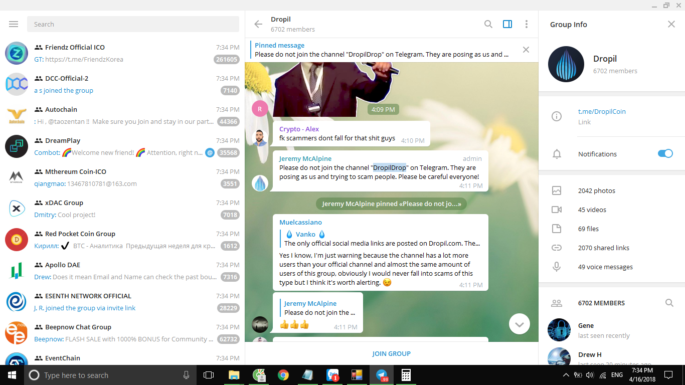Image resolution: width=685 pixels, height=385 pixels.
Task: Click the taskbar search box
Action: point(110,375)
